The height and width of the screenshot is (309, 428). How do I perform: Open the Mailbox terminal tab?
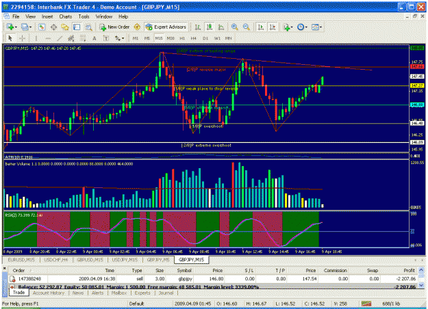[119, 293]
